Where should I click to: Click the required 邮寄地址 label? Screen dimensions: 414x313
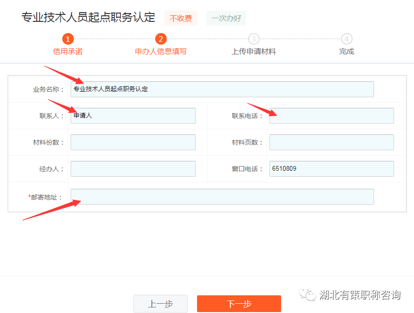tap(45, 197)
